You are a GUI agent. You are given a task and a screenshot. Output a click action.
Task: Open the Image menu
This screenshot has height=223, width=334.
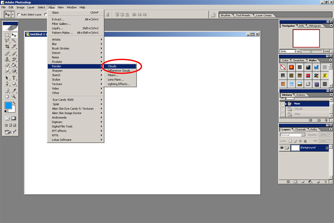pyautogui.click(x=20, y=7)
